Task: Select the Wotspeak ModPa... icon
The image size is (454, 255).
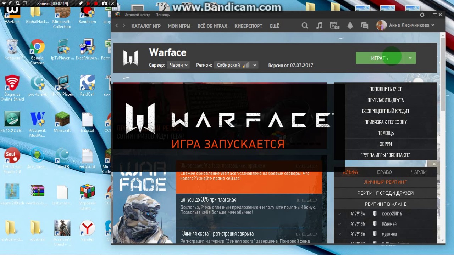Action: (x=37, y=125)
